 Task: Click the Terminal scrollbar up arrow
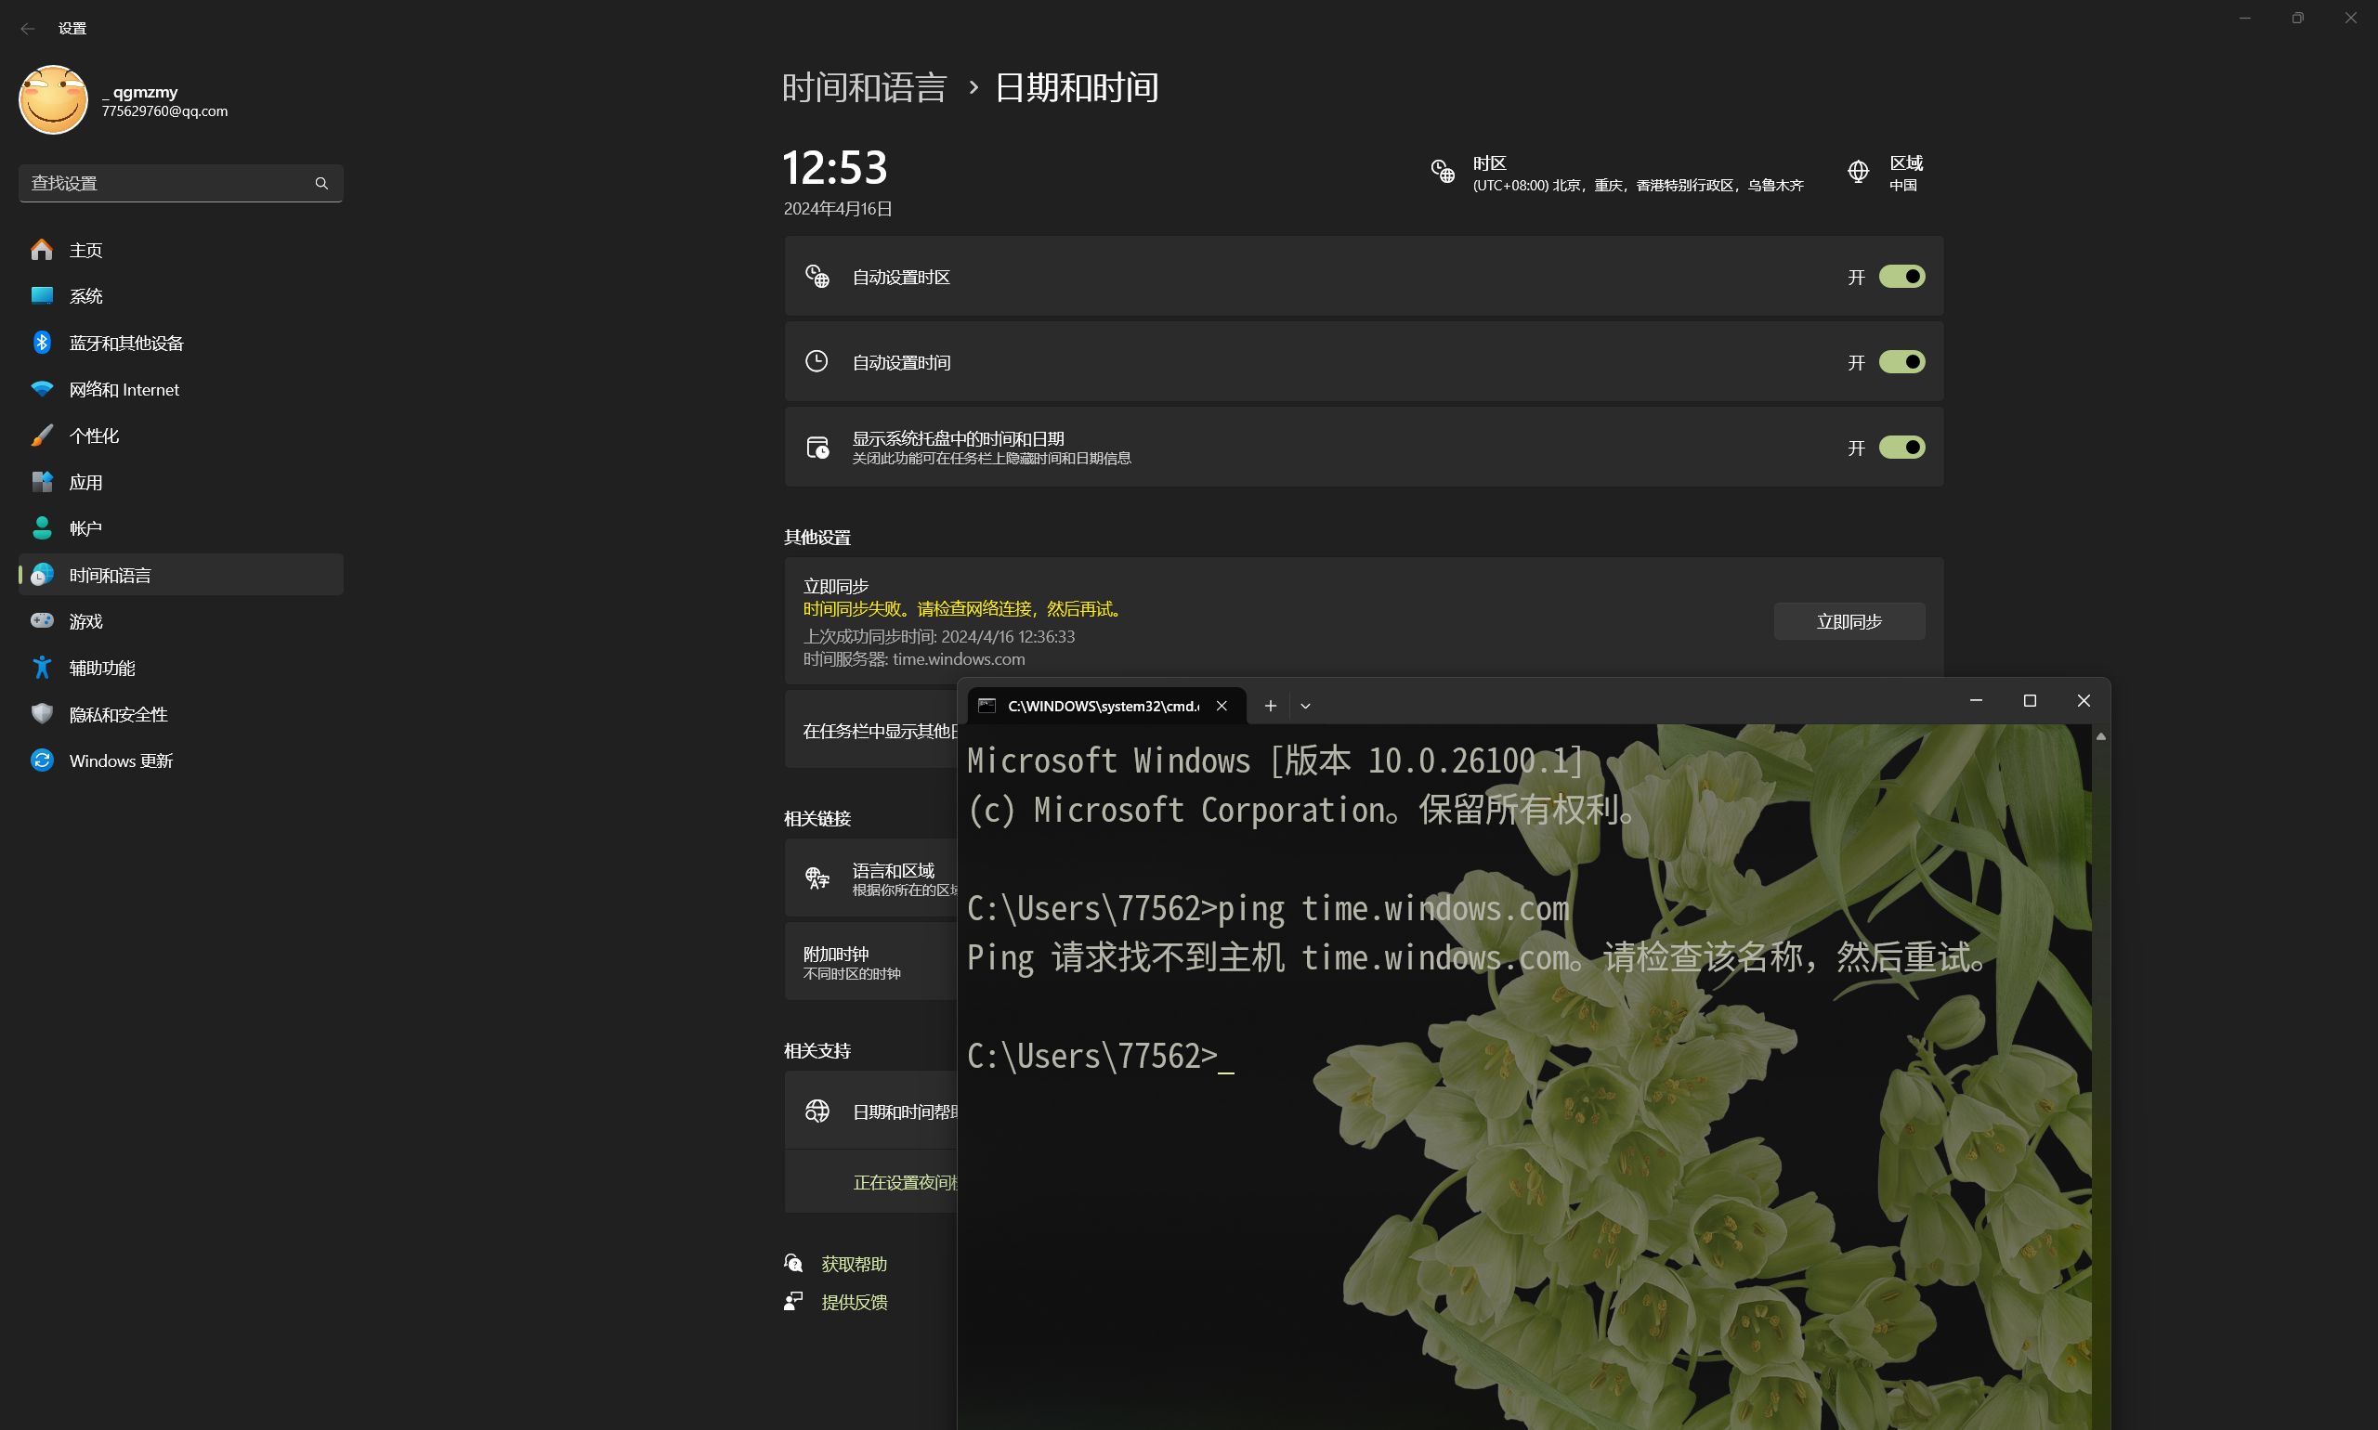coord(2101,737)
